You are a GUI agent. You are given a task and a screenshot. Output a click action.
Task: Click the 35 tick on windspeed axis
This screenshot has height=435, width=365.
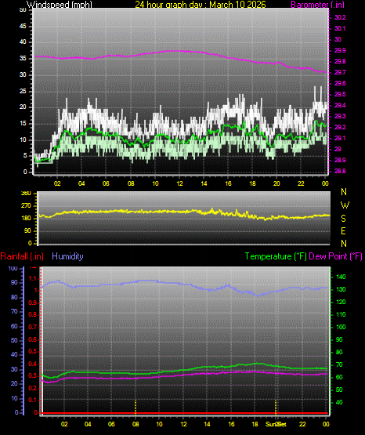[x=23, y=59]
